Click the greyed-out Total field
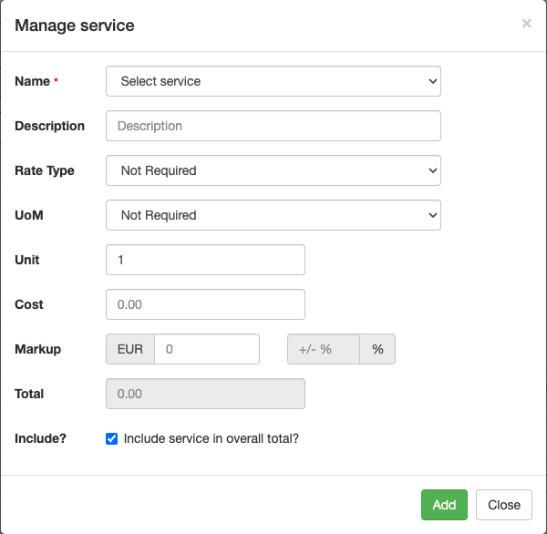Screen dimensions: 547x534 [205, 394]
